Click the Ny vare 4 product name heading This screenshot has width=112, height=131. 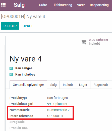tap(26, 59)
